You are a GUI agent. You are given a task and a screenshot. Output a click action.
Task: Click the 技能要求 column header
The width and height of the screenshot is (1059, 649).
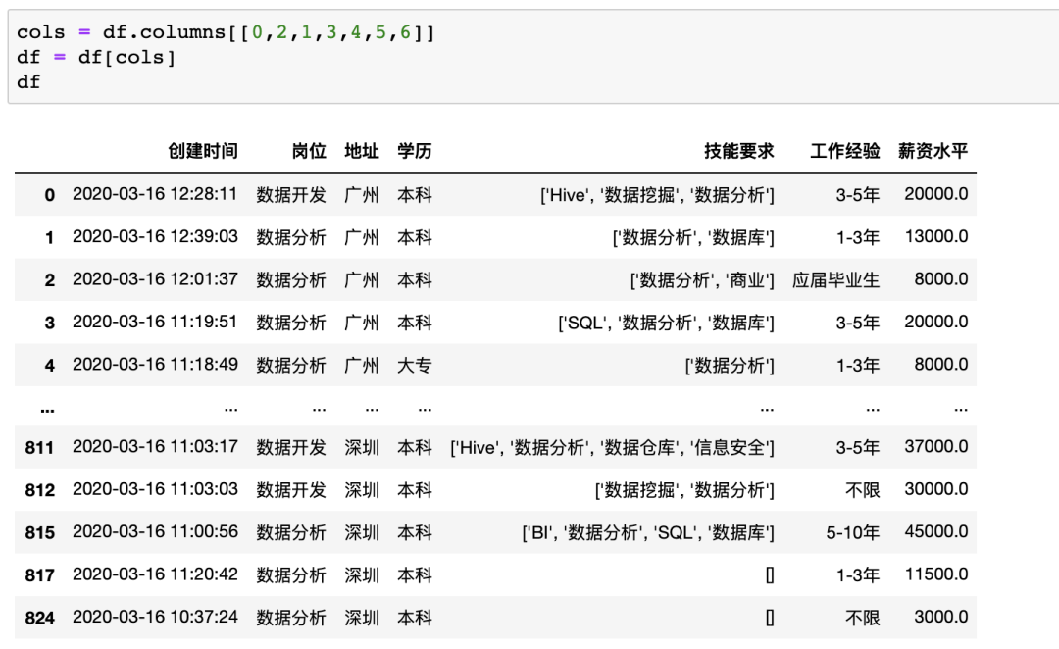pyautogui.click(x=739, y=151)
